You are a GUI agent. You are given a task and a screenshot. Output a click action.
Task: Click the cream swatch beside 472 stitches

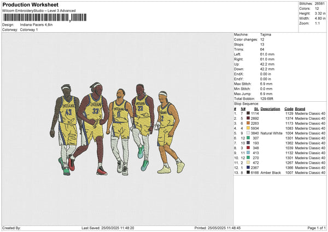tap(248, 163)
